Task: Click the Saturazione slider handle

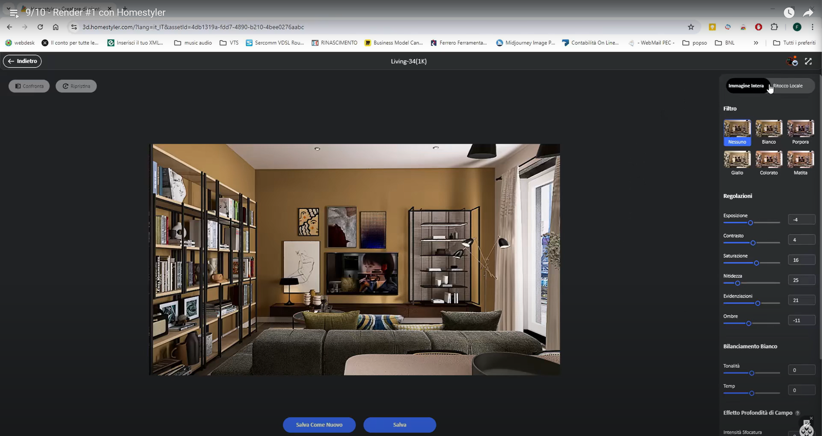Action: [756, 263]
